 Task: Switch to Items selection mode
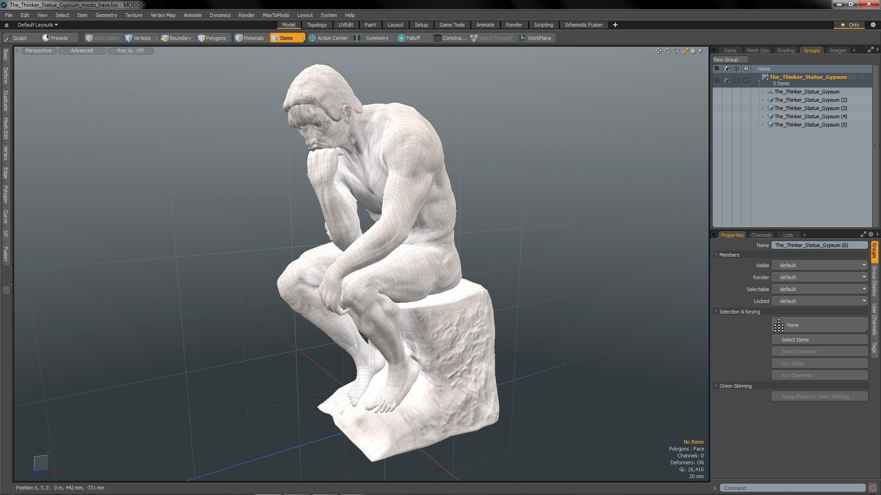tap(287, 38)
